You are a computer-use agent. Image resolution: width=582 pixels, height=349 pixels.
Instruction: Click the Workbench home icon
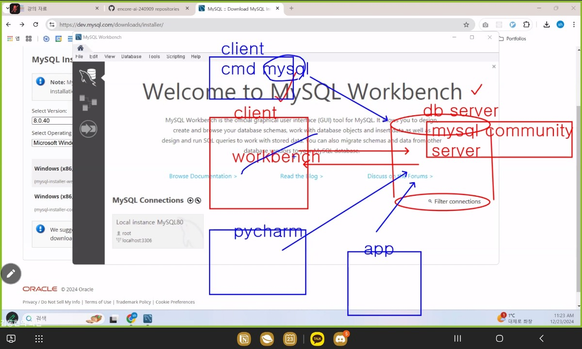pyautogui.click(x=81, y=48)
